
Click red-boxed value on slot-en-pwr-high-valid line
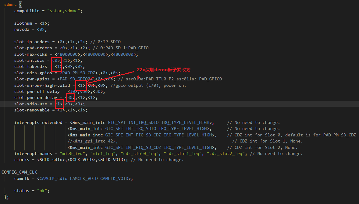81,85
